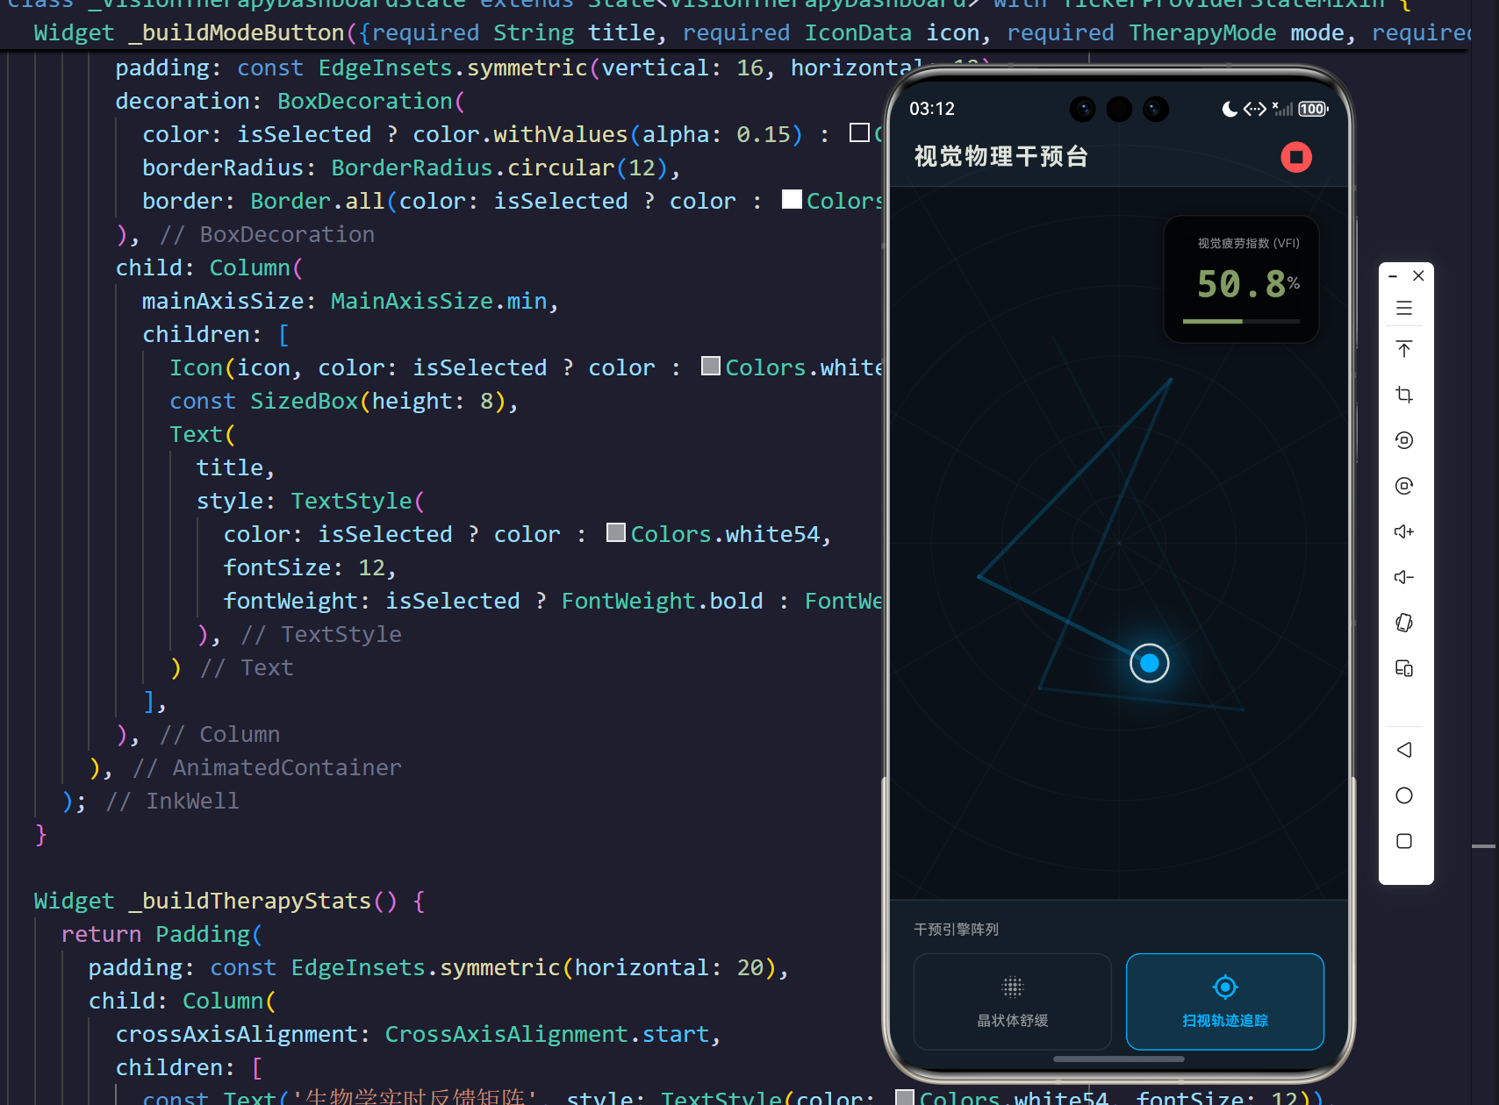Click the editor vertical scrollbar marker
This screenshot has width=1499, height=1105.
pos(1483,846)
